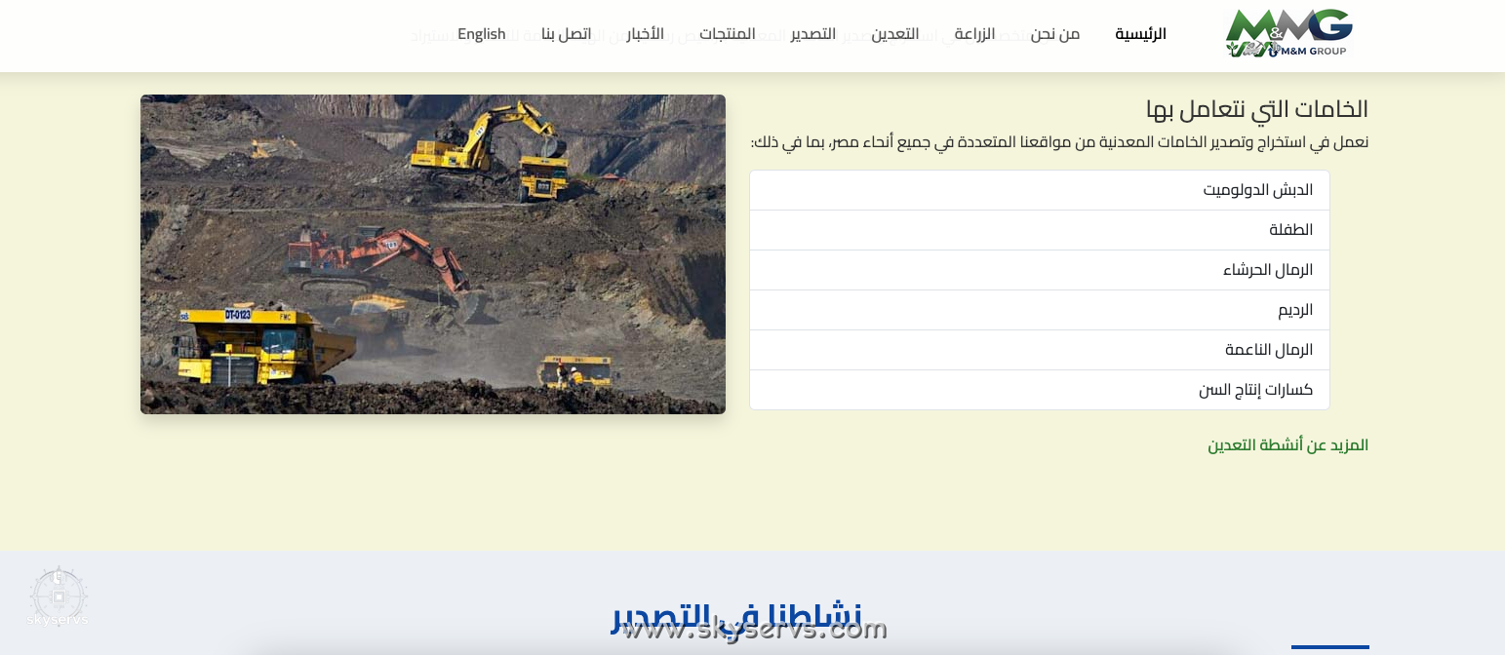
Task: Click the mining excavators photo
Action: (x=433, y=254)
